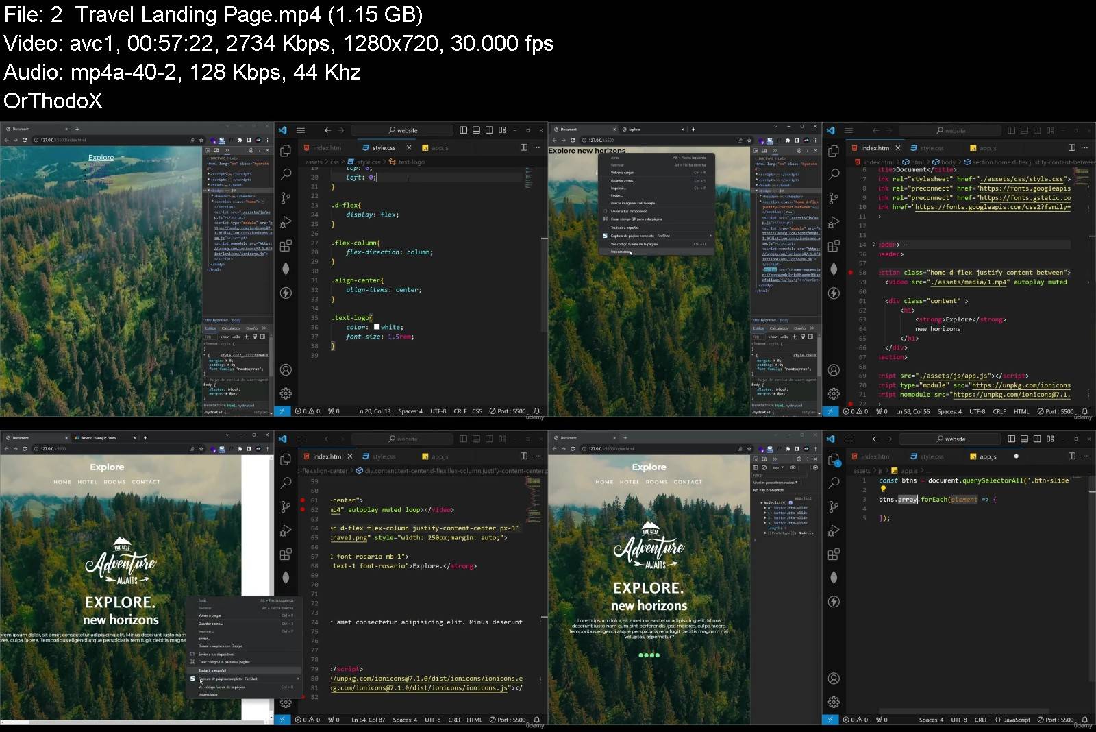Viewport: 1096px width, 732px height.
Task: Toggle breakpoint on line 61 in Ln 64 frame
Action: [302, 500]
